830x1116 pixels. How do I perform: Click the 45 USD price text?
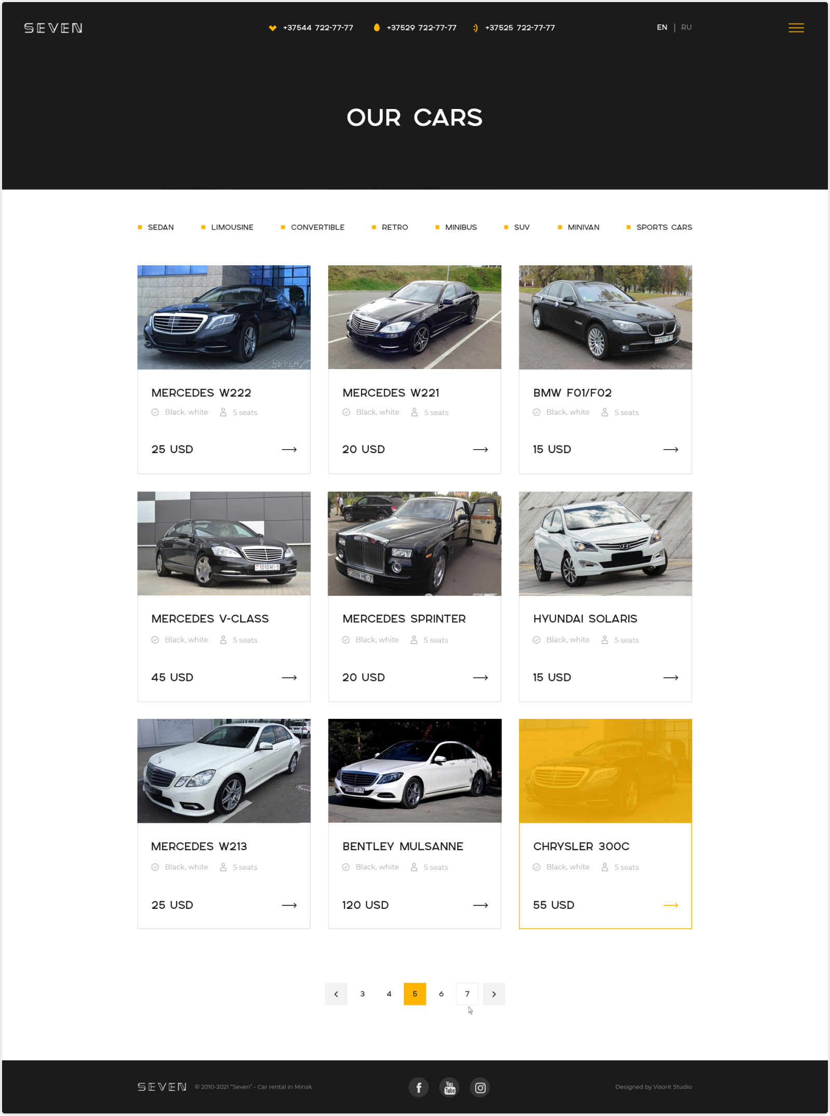click(x=172, y=677)
